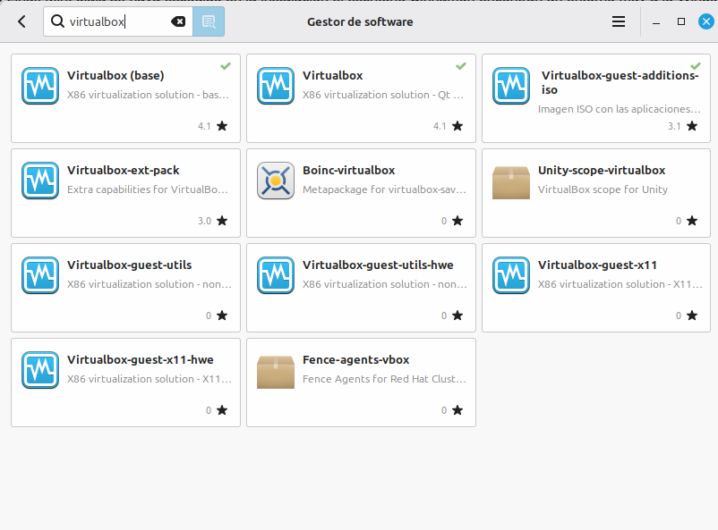
Task: Click star rating on Virtualbox (base)
Action: [x=222, y=126]
